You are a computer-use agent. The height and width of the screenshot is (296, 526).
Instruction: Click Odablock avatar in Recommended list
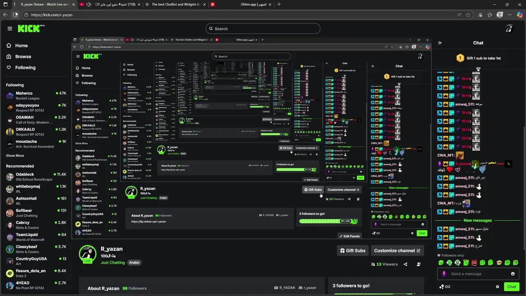click(x=10, y=177)
